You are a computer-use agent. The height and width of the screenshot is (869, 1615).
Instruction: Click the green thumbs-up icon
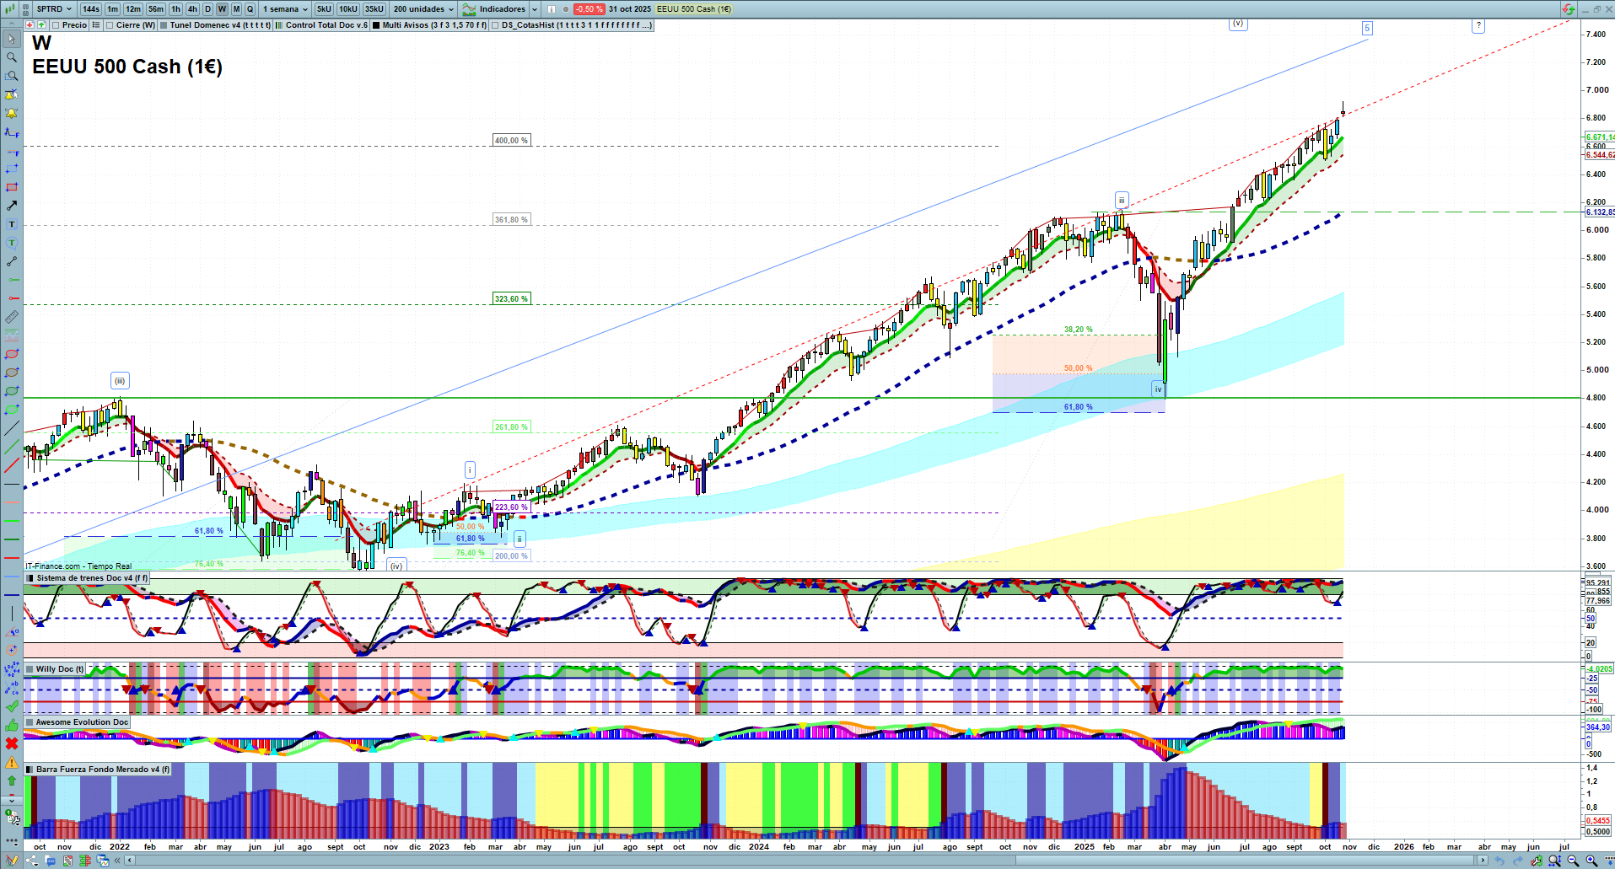[x=11, y=725]
